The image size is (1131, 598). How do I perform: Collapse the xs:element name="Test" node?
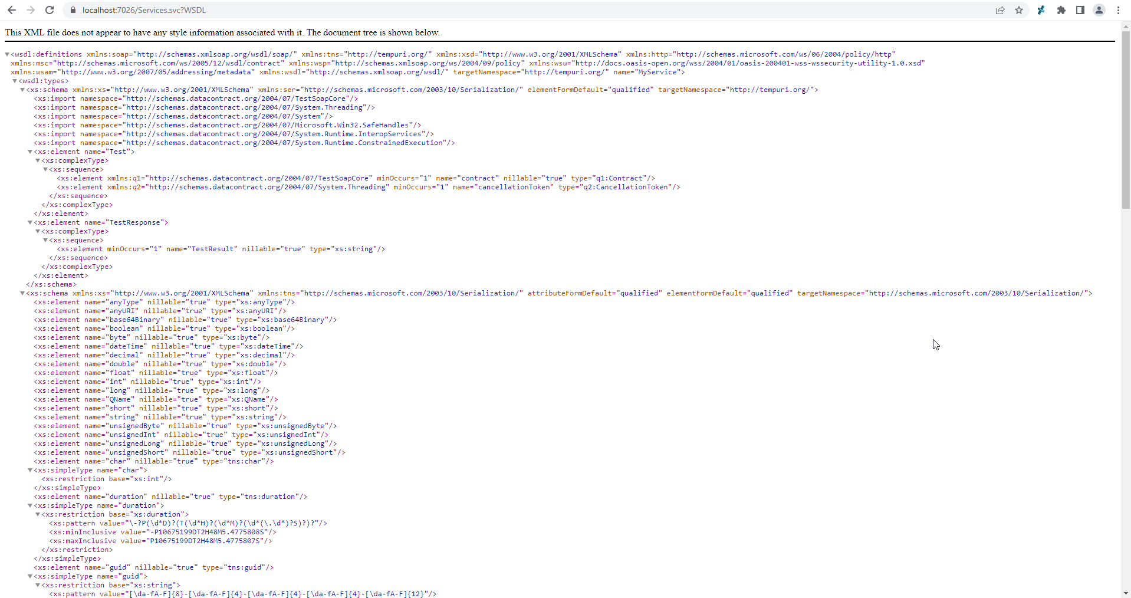[30, 152]
